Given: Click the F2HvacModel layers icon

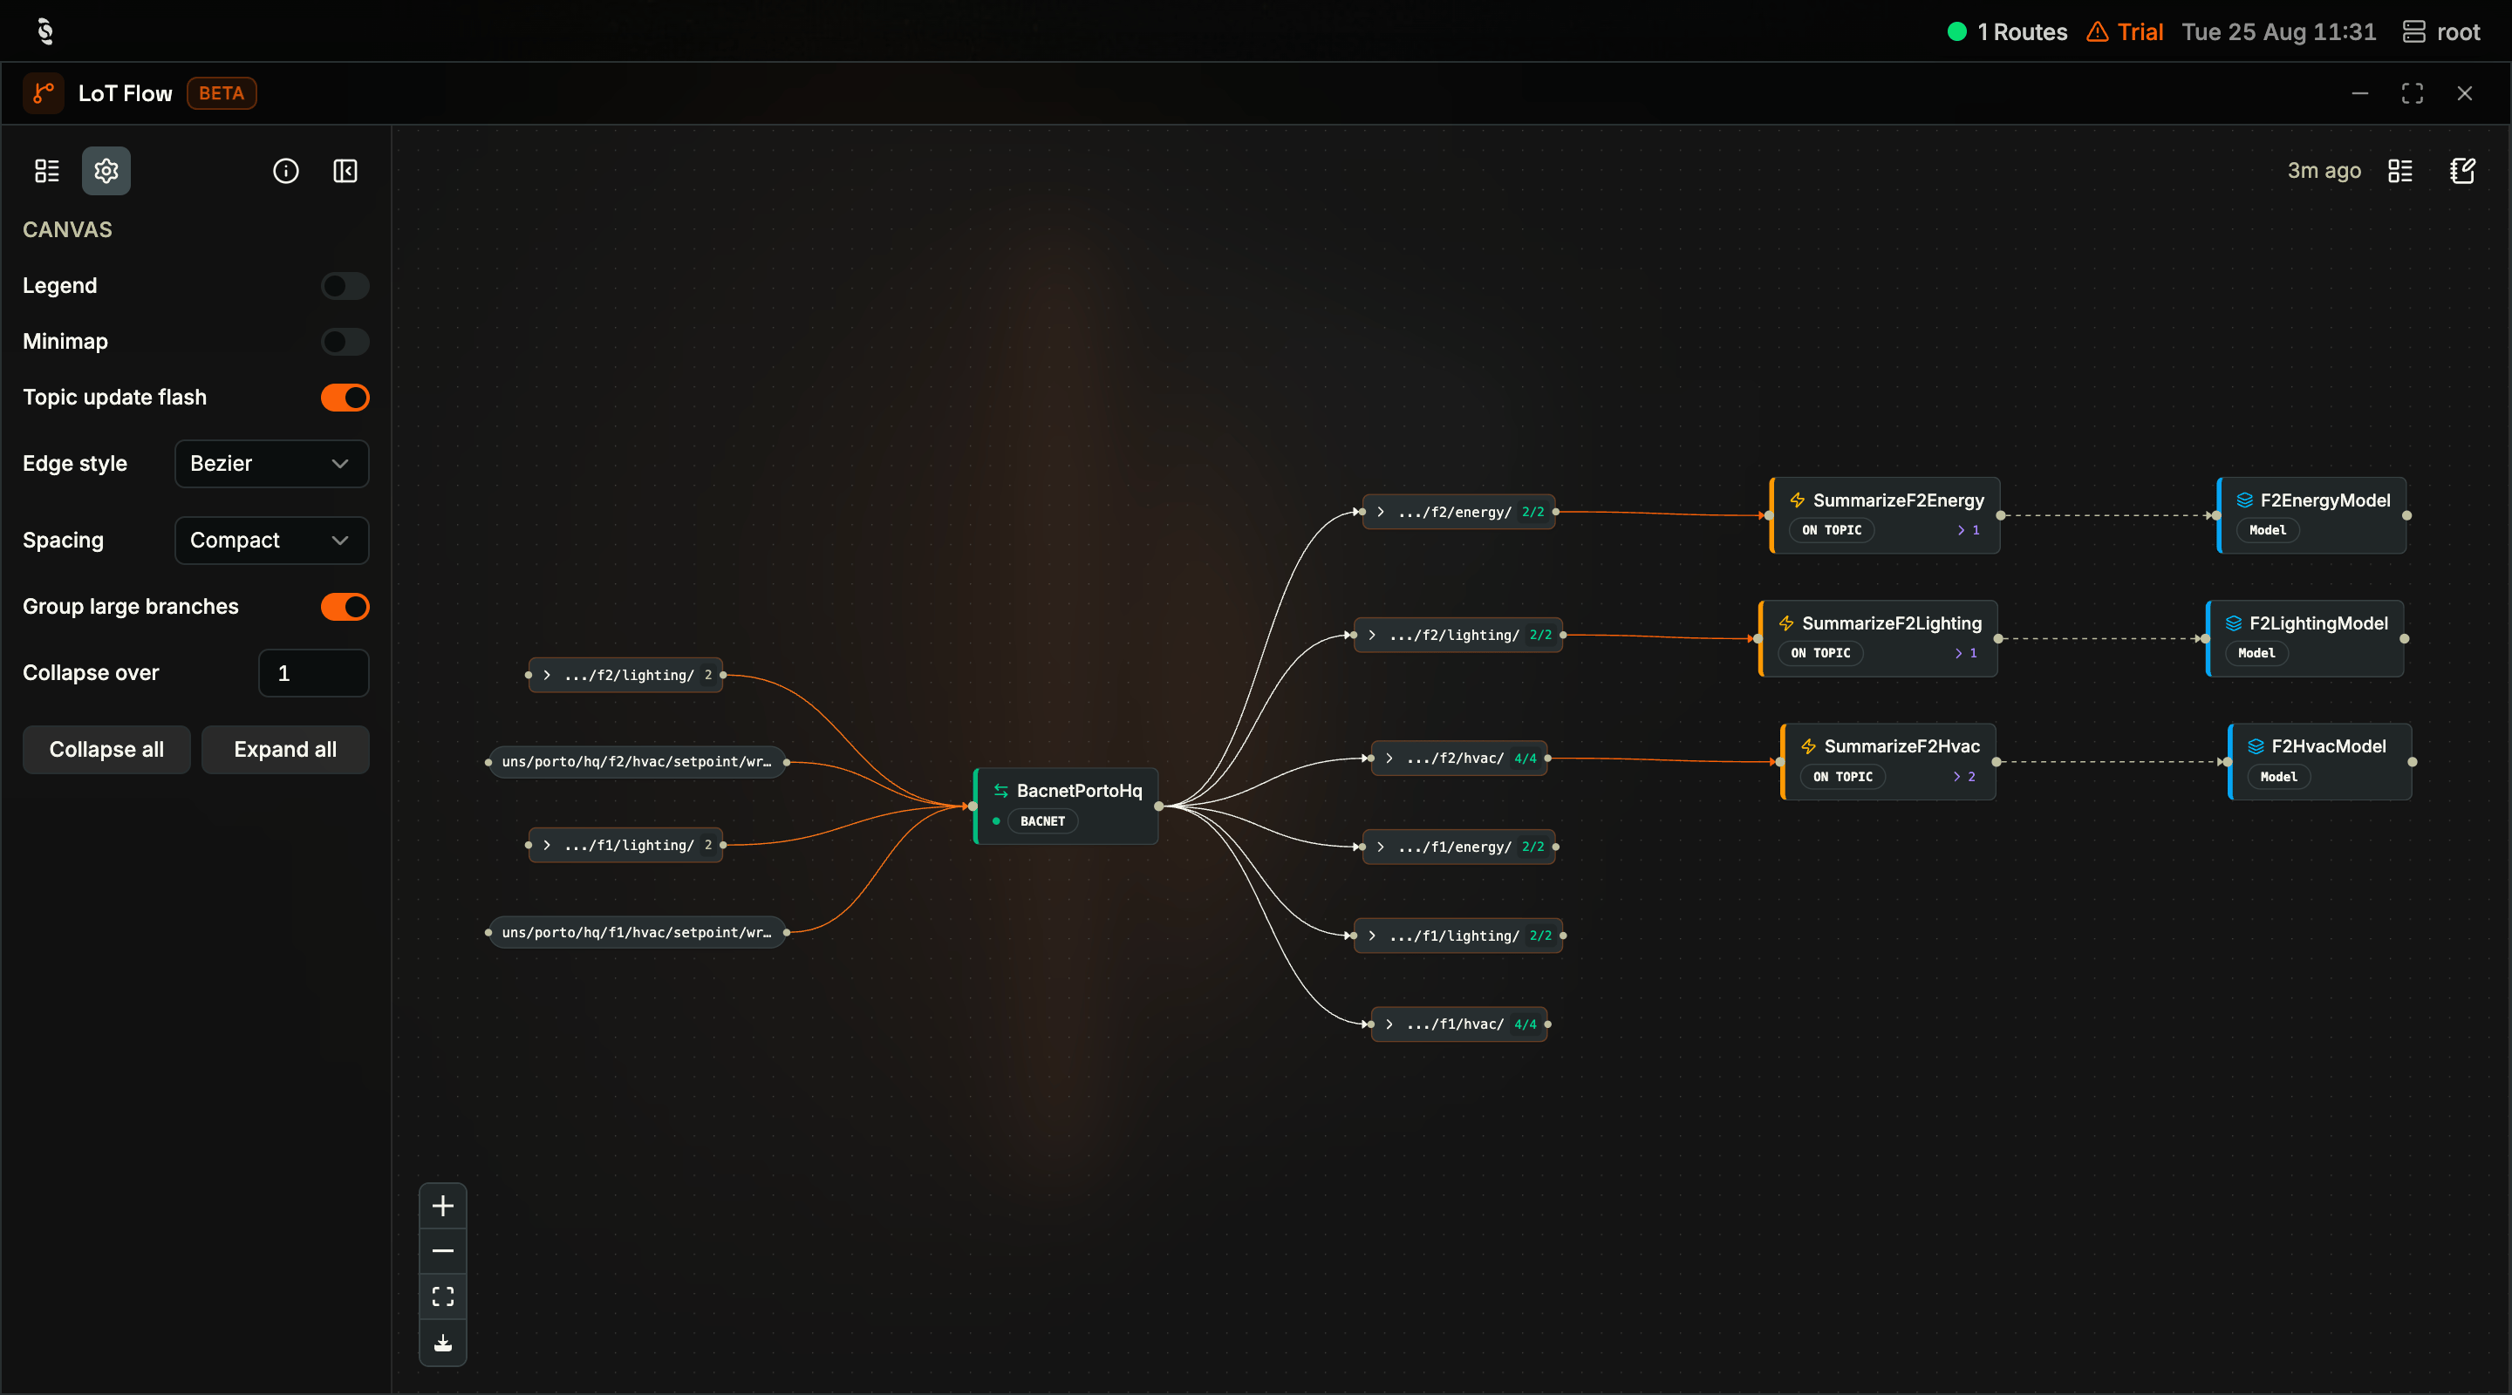Looking at the screenshot, I should (2256, 745).
